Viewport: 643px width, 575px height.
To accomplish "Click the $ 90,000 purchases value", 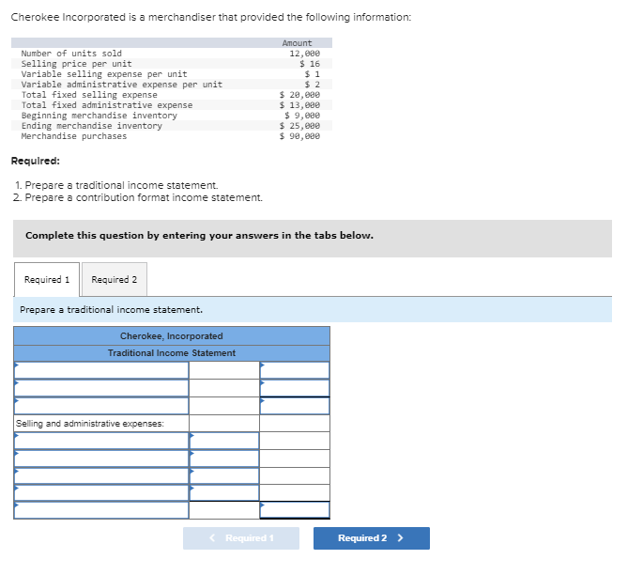I will coord(299,136).
